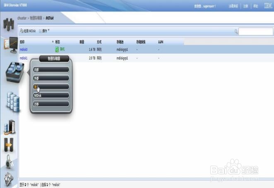Click the search magnifier icon
274x188 pixels.
pyautogui.click(x=236, y=31)
